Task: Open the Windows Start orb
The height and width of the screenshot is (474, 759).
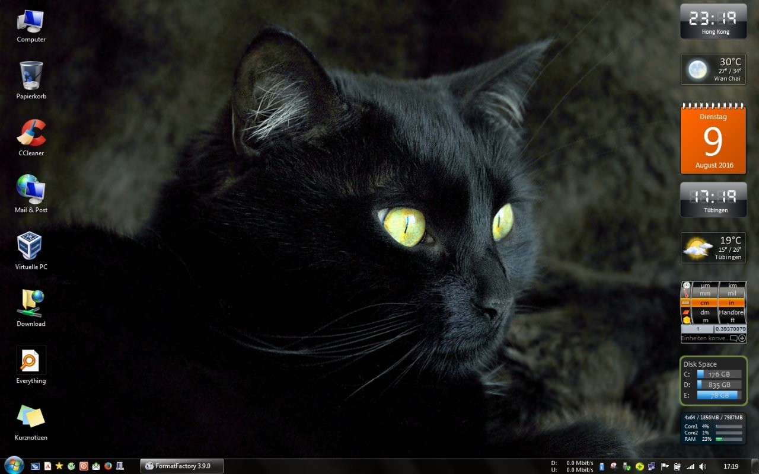Action: click(13, 466)
